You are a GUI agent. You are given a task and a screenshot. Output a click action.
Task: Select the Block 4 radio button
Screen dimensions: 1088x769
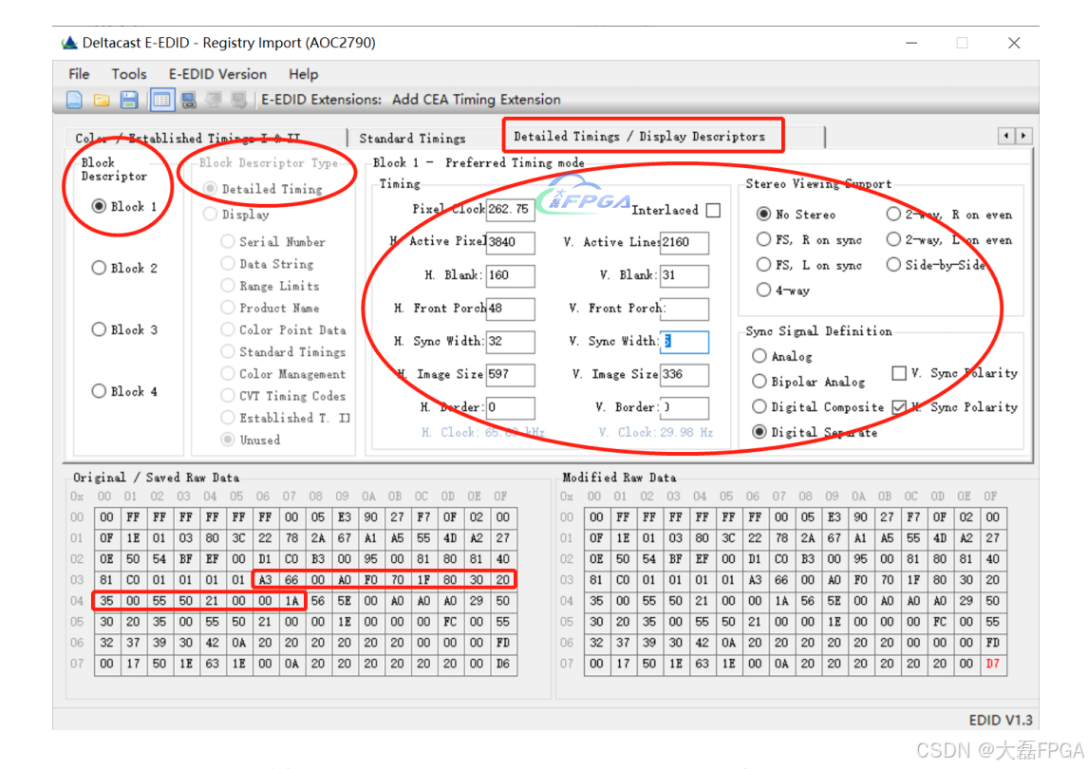(100, 391)
